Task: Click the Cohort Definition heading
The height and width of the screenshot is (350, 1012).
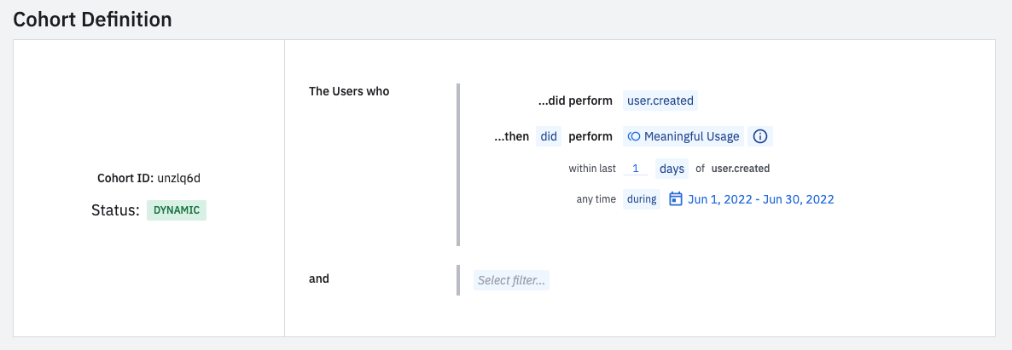Action: [x=92, y=19]
